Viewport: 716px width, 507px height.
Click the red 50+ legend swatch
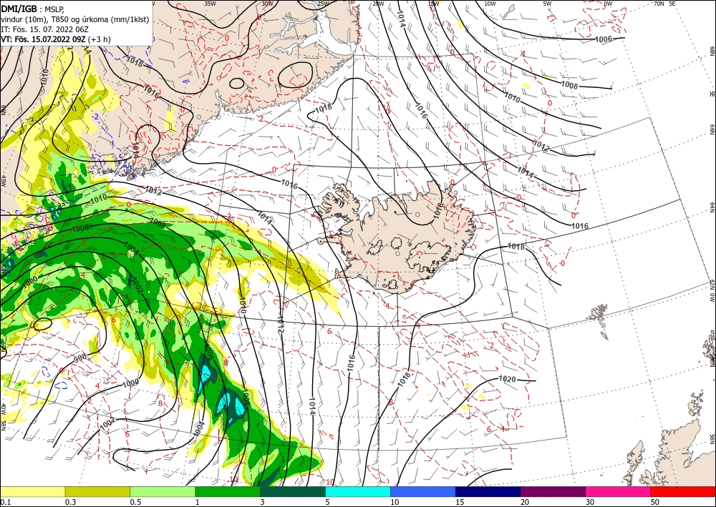(682, 491)
